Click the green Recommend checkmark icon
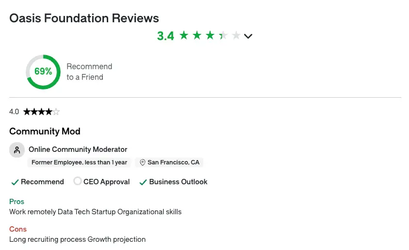Screen dimensions: 409x250 [15, 182]
